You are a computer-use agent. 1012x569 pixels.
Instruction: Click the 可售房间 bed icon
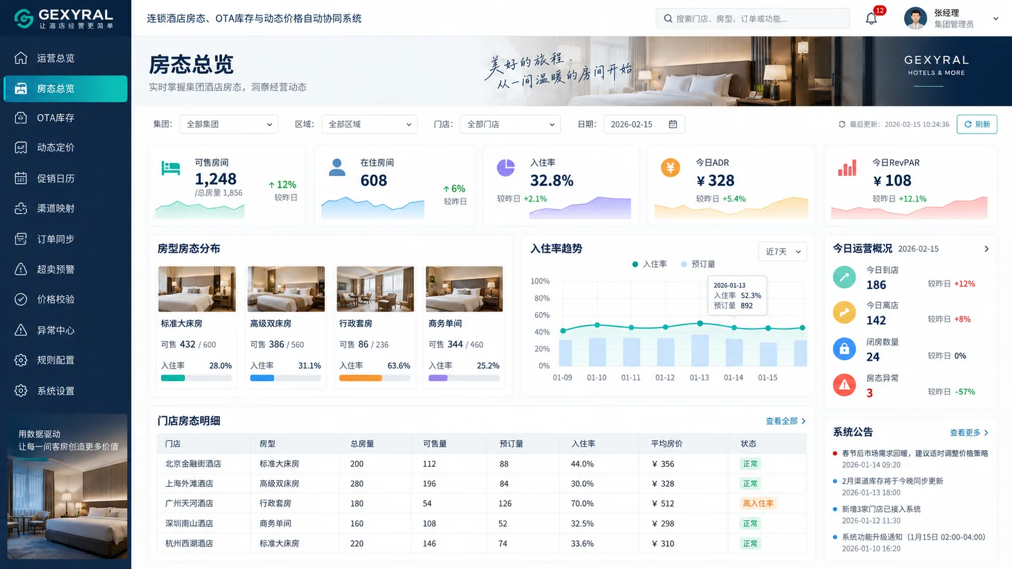click(x=171, y=168)
